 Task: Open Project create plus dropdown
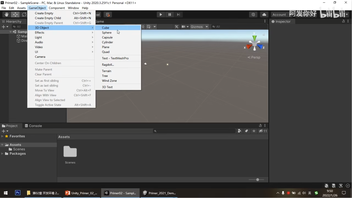[5, 131]
